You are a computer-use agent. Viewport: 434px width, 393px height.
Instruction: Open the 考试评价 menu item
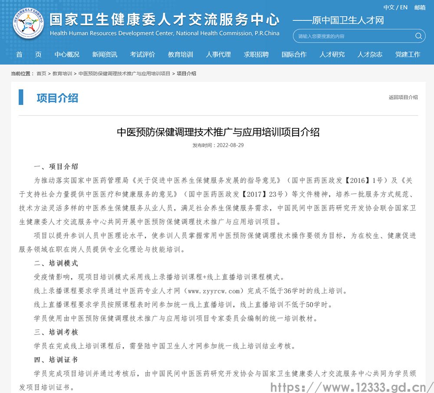(x=142, y=55)
